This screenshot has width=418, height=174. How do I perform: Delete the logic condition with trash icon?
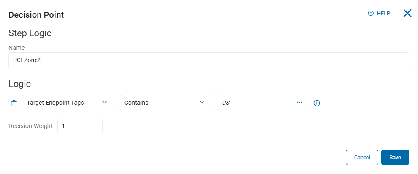pos(14,103)
